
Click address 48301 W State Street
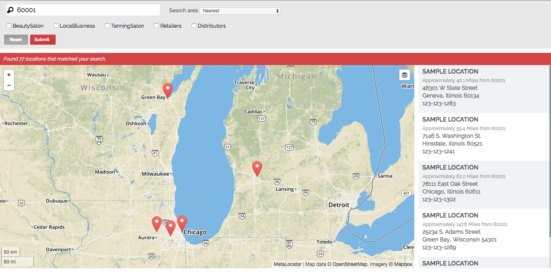pyautogui.click(x=450, y=88)
